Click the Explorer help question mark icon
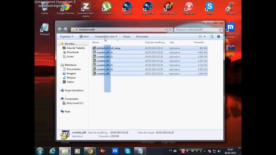This screenshot has height=155, width=276. [x=219, y=37]
